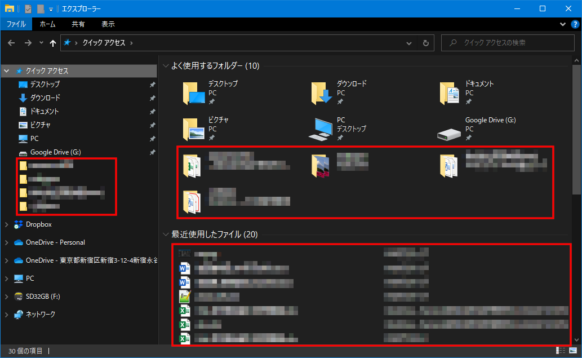Select Dropbox in the navigation pane
The image size is (582, 358).
point(38,224)
